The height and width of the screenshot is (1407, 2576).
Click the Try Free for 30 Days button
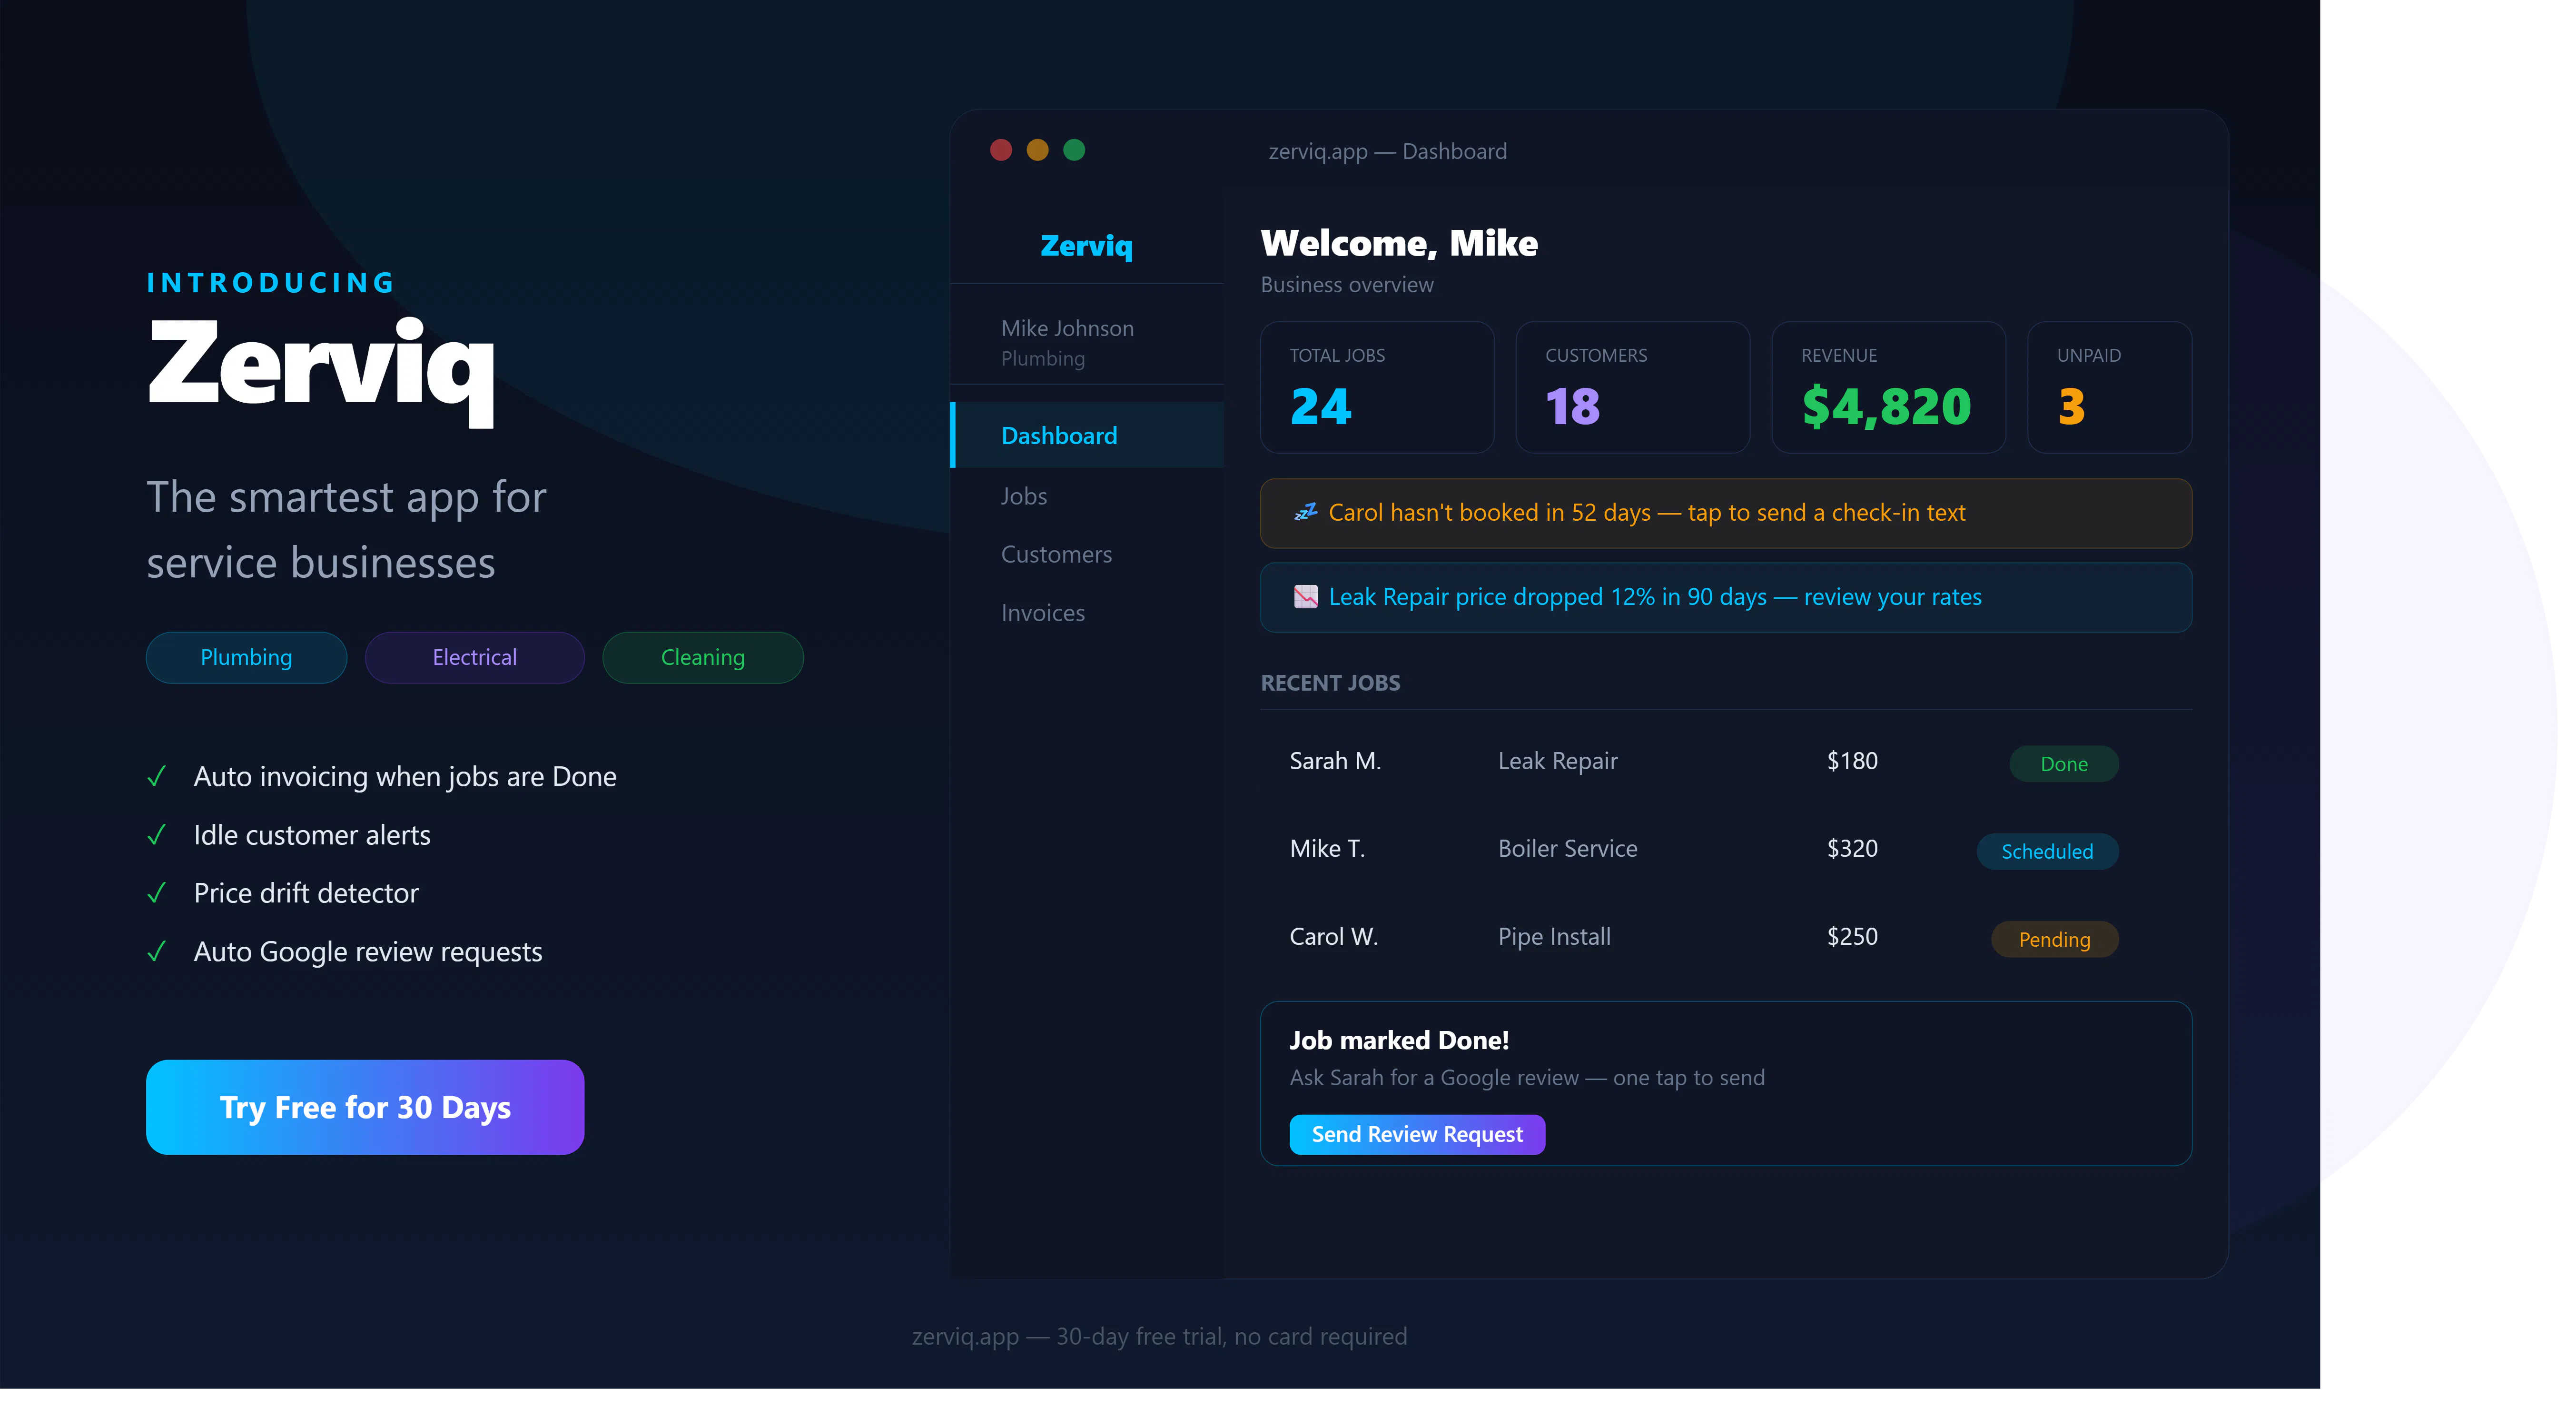tap(365, 1107)
